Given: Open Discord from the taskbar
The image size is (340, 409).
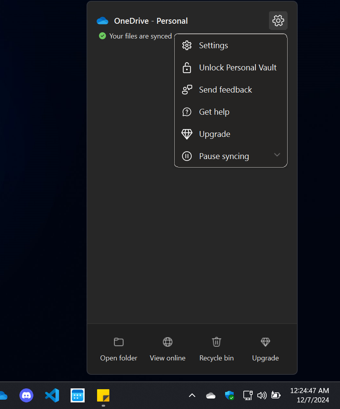Looking at the screenshot, I should click(x=26, y=395).
